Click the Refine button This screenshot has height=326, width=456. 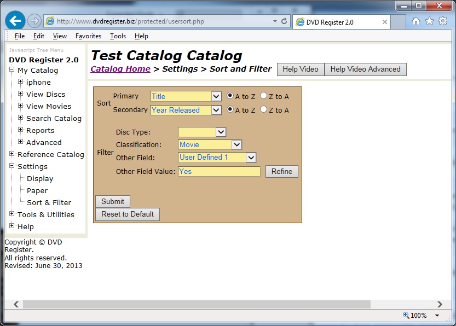282,171
